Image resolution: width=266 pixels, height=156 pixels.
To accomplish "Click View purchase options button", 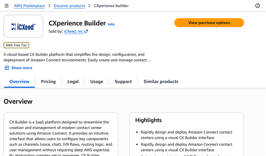I will pyautogui.click(x=209, y=23).
